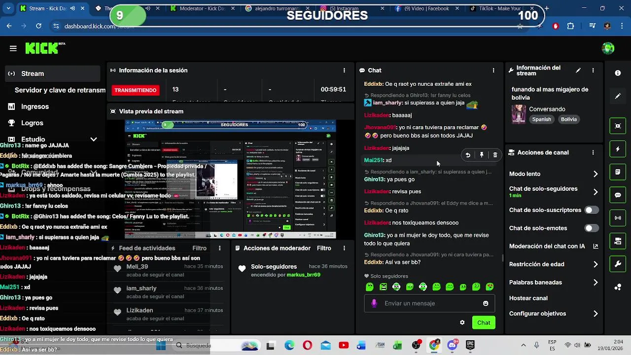Select Stream in left sidebar
631x355 pixels.
point(53,73)
